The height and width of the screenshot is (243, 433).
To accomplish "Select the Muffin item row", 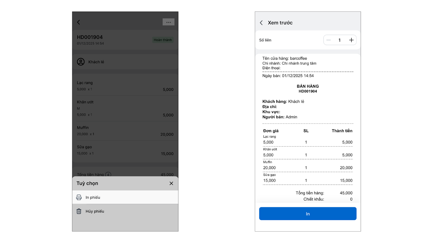I will coord(125,131).
